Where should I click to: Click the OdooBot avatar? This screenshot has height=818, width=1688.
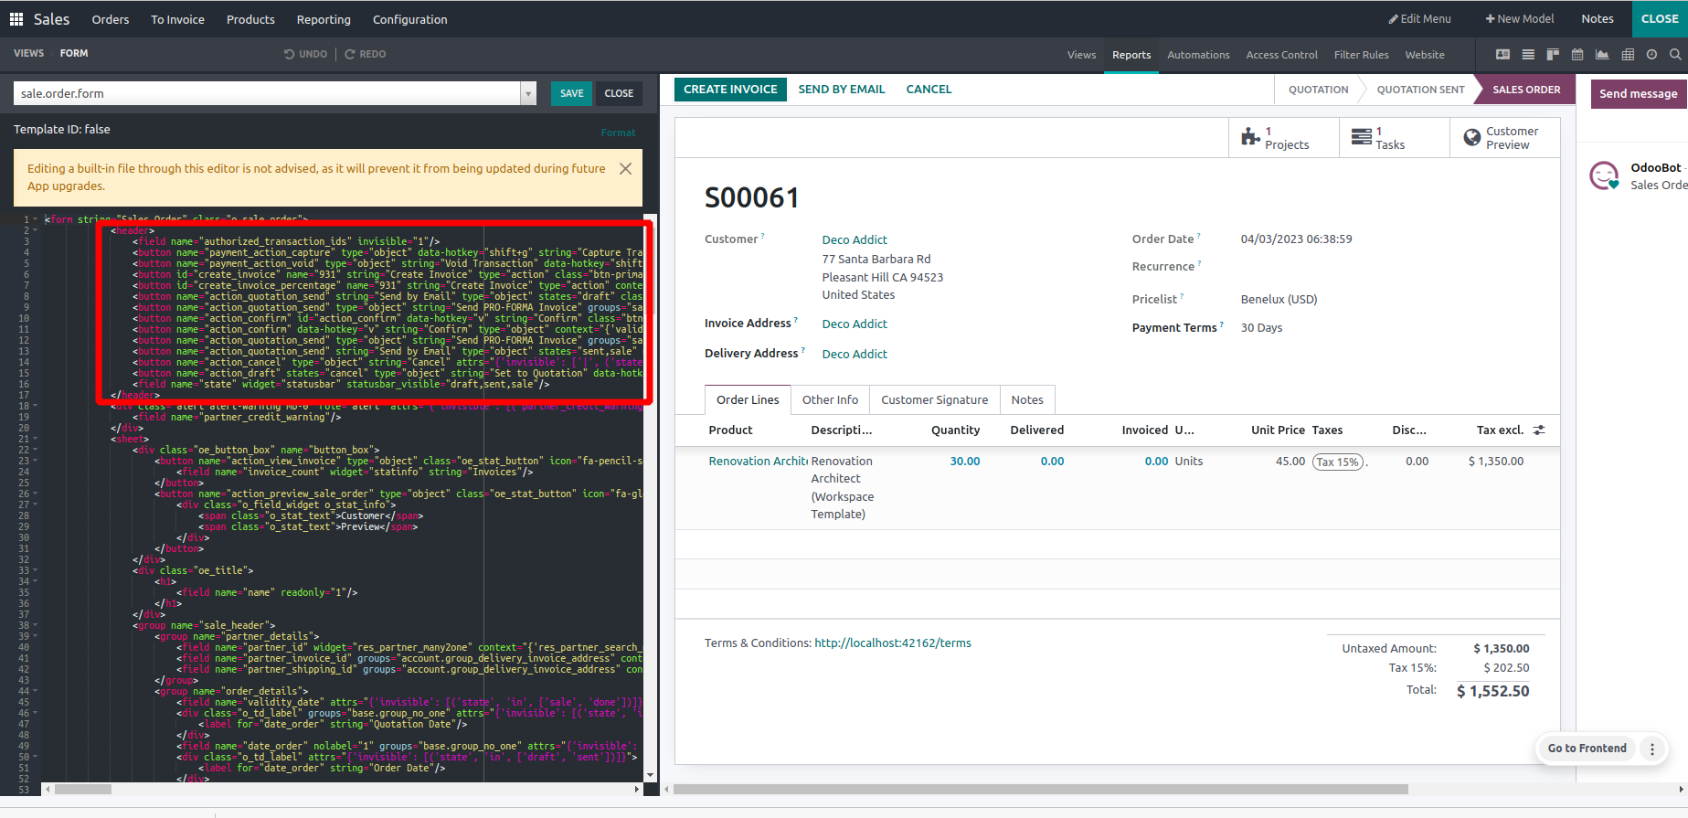point(1604,175)
